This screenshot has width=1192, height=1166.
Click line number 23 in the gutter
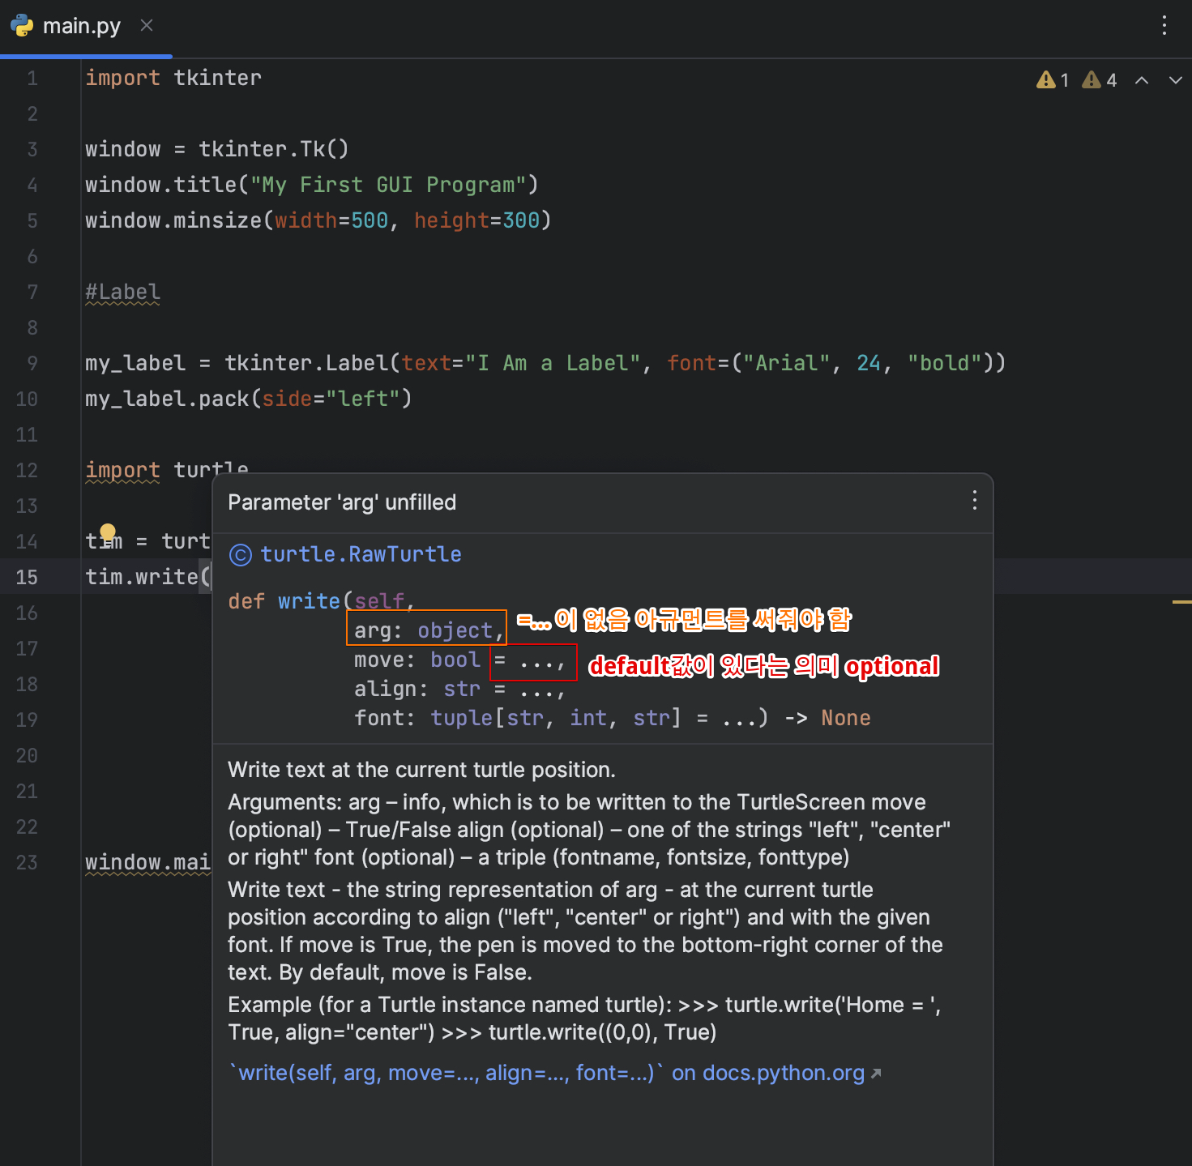click(x=27, y=862)
